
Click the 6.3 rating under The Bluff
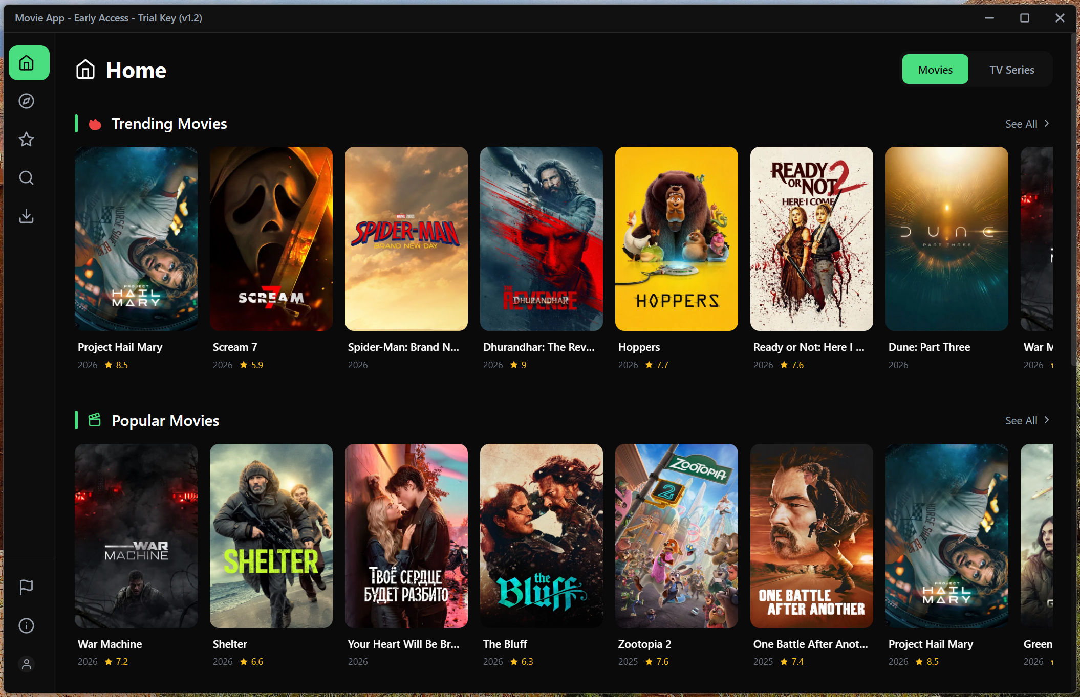pos(522,661)
